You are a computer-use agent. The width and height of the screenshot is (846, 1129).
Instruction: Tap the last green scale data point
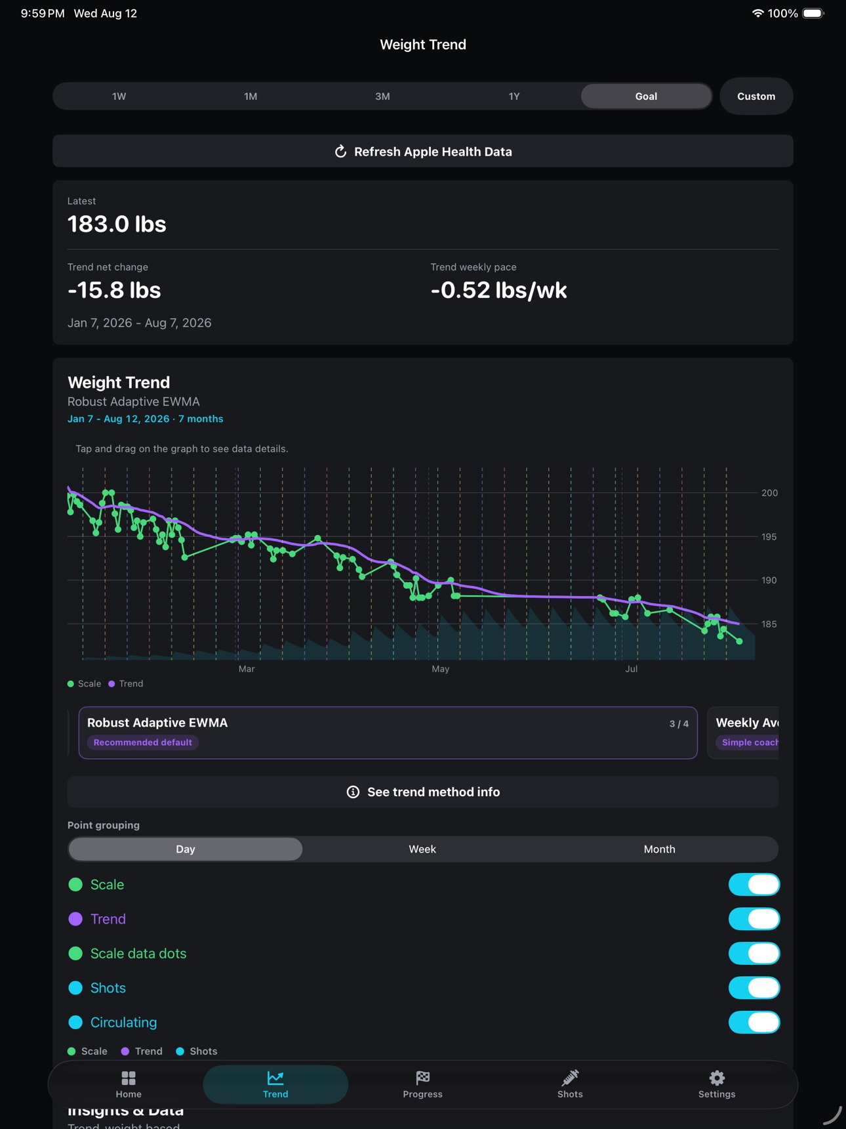[x=740, y=641]
